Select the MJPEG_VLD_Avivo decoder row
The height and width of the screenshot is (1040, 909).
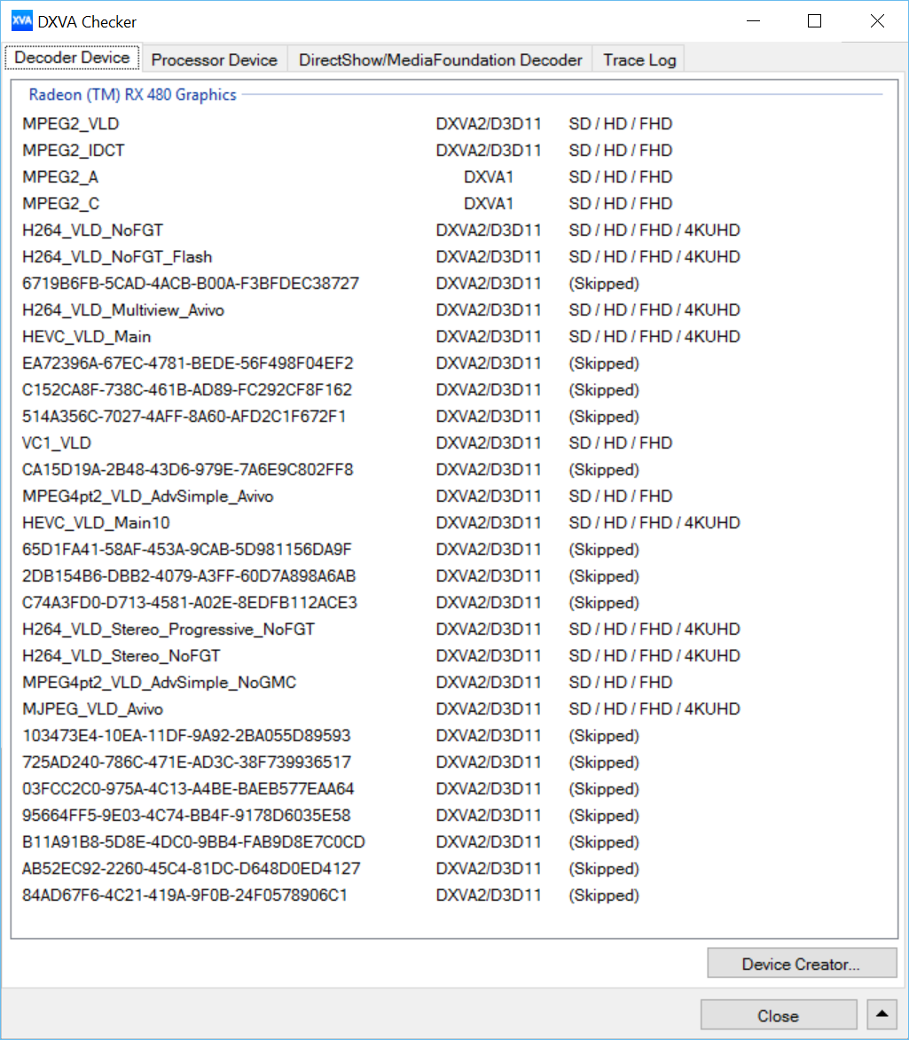tap(92, 709)
